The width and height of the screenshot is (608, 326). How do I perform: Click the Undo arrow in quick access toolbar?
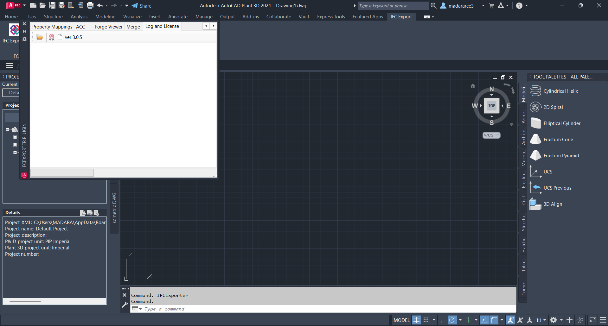coord(100,5)
